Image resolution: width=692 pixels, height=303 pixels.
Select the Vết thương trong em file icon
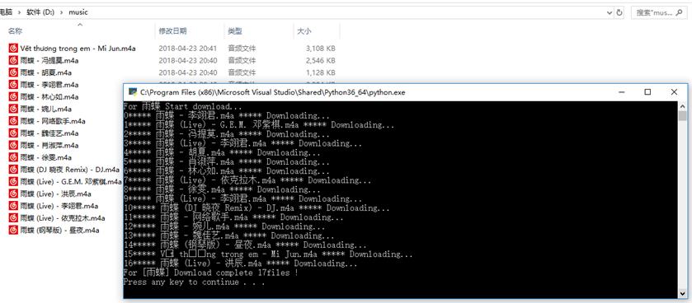(x=14, y=48)
